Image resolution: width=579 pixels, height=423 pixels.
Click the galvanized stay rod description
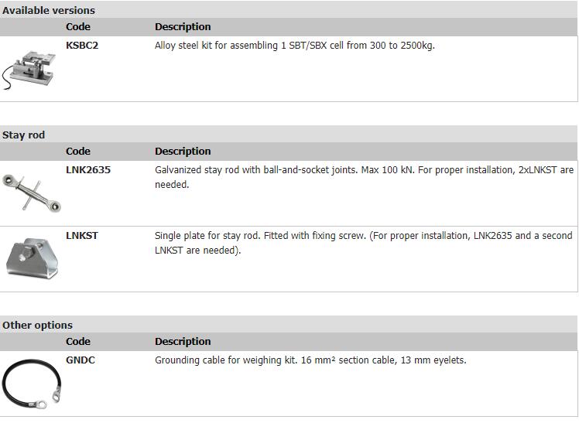coord(364,177)
